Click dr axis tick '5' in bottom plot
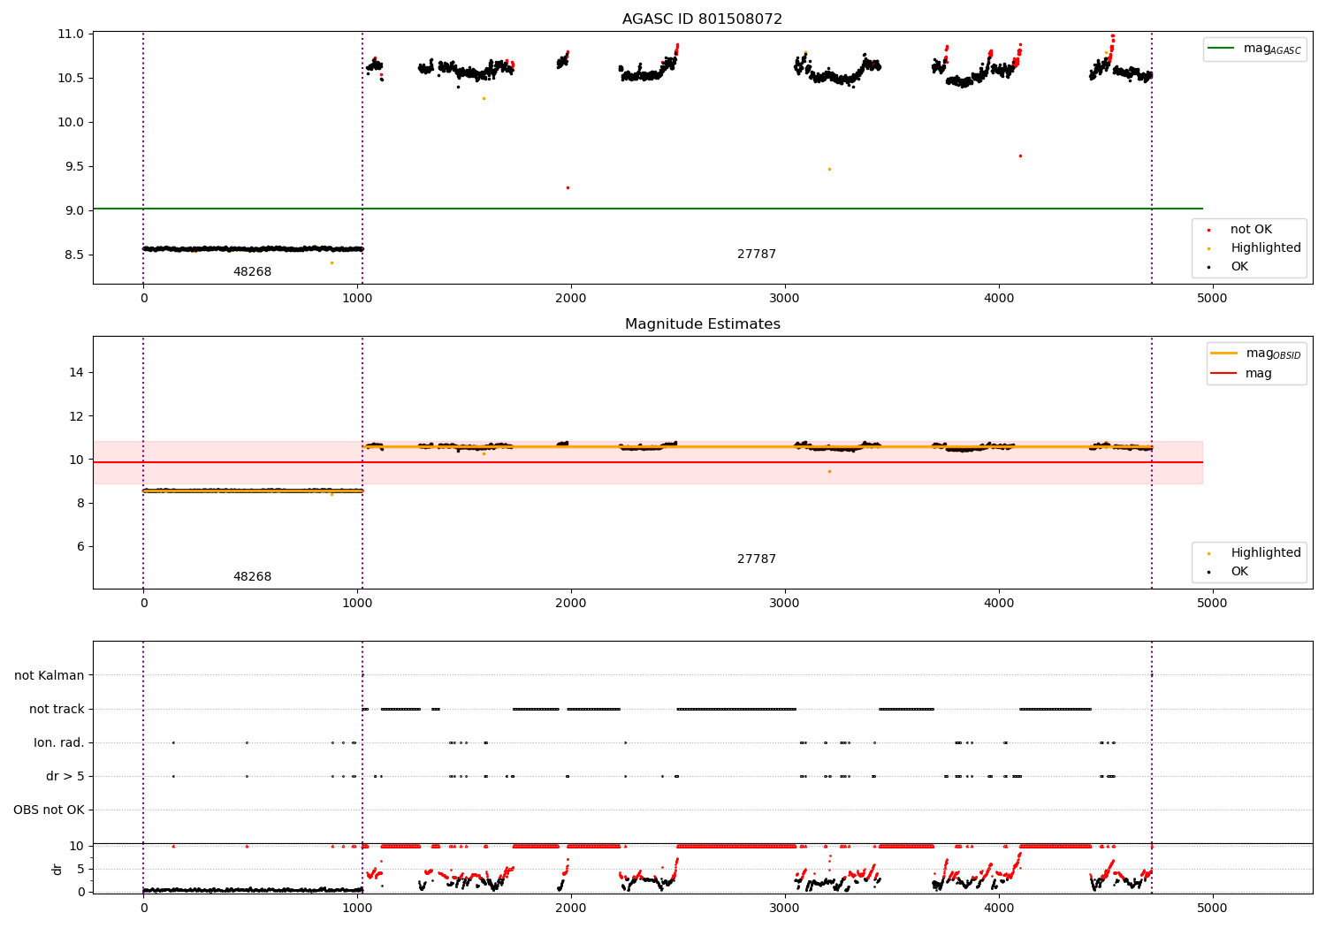This screenshot has height=928, width=1326. [81, 869]
